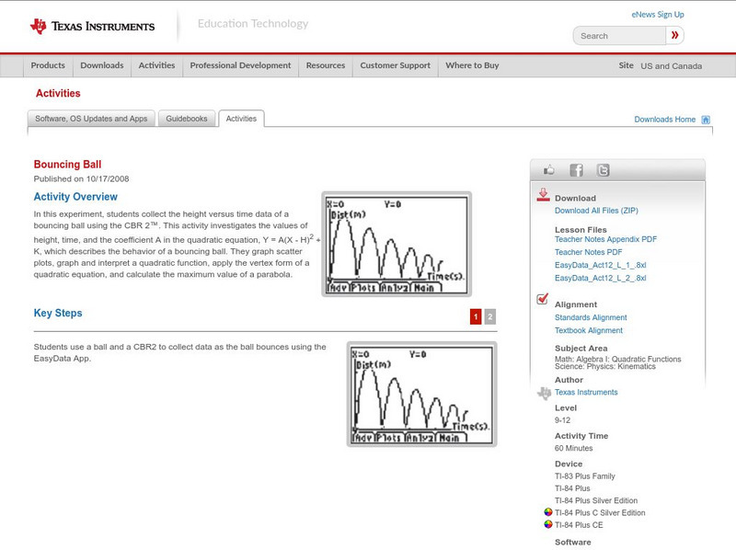This screenshot has width=736, height=550.
Task: Select Key Steps page 1 button
Action: tap(476, 316)
